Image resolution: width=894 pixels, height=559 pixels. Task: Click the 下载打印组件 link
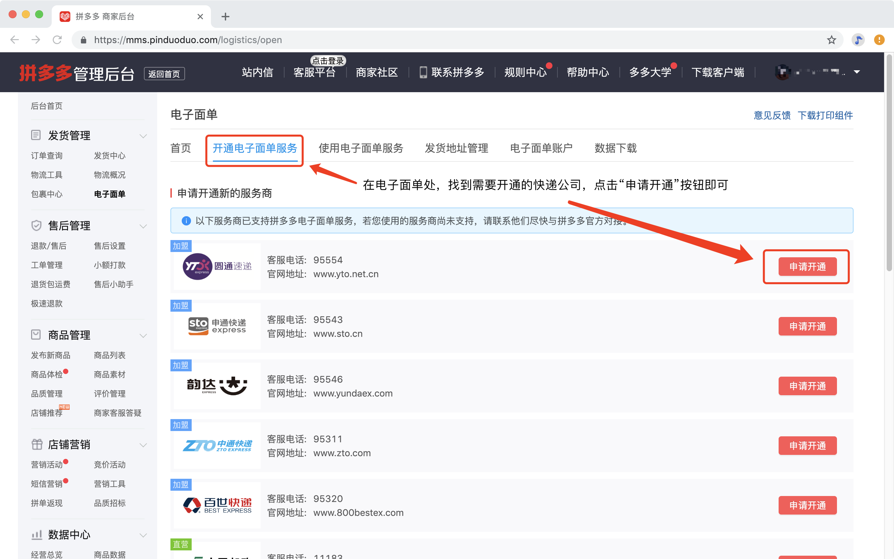pos(825,115)
